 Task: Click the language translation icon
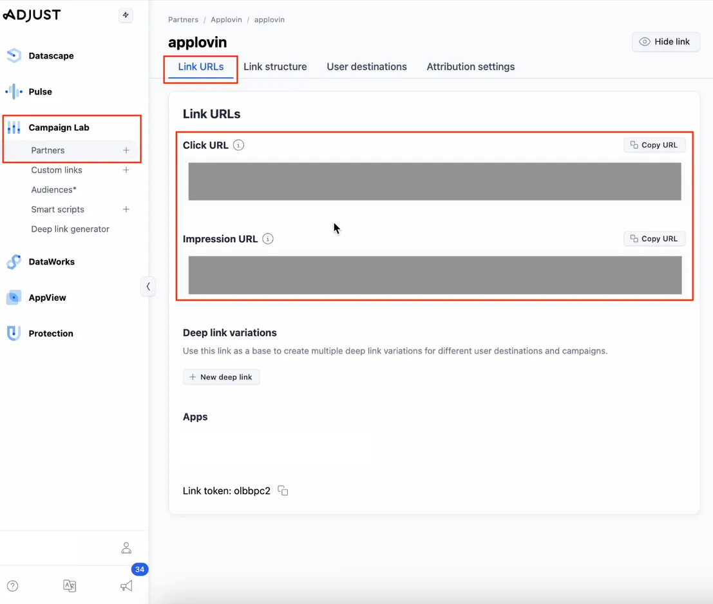70,586
